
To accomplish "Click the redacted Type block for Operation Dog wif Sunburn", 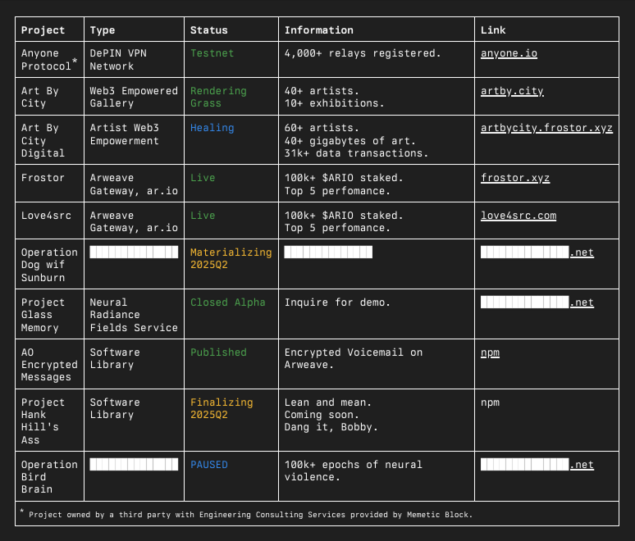I will (x=134, y=252).
